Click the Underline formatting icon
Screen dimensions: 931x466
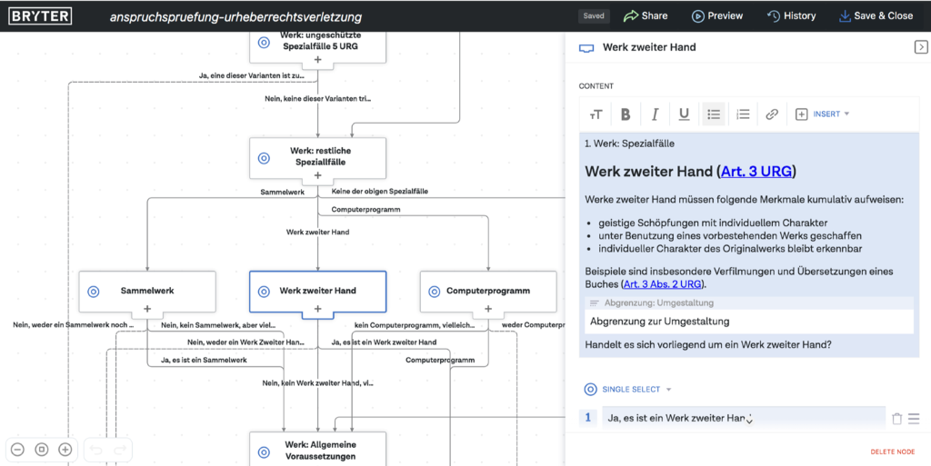coord(684,114)
